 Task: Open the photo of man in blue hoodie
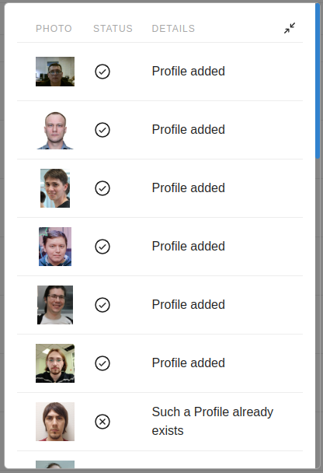55,247
